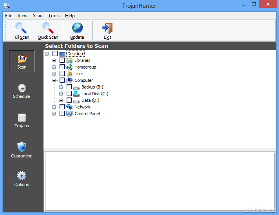Viewport: 279px width, 215px height.
Task: Select the Scan sidebar section
Action: 22,62
